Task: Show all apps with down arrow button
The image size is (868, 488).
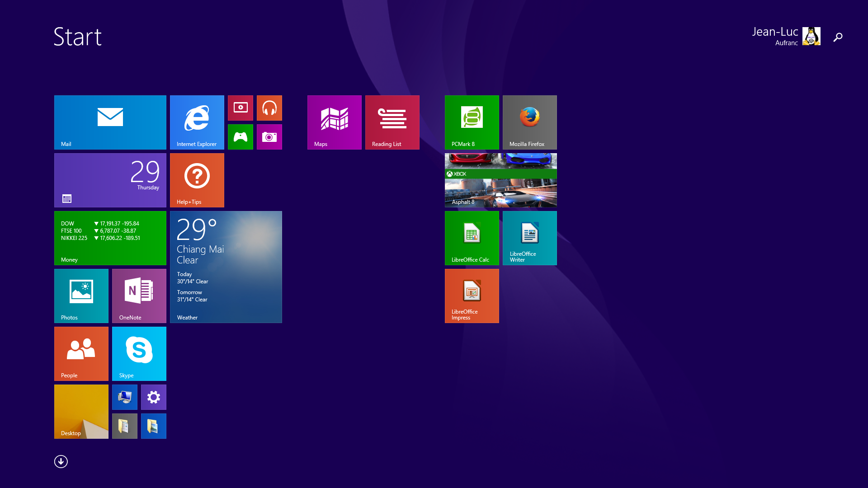Action: tap(61, 461)
